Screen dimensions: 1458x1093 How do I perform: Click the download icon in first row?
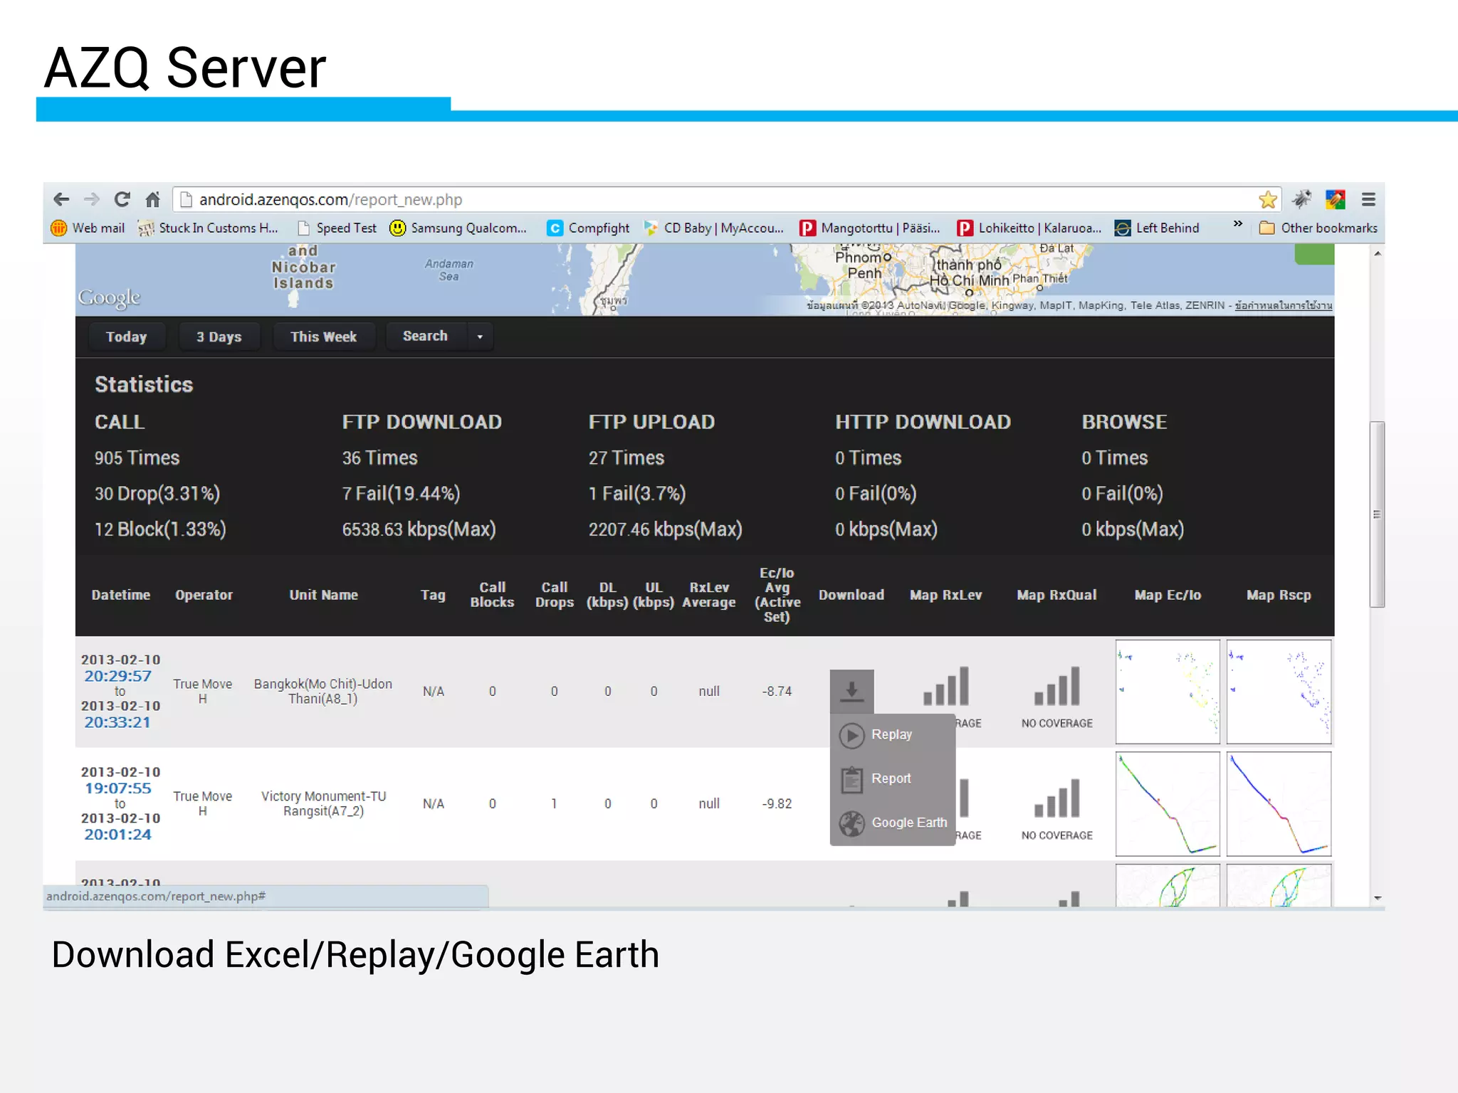(851, 691)
